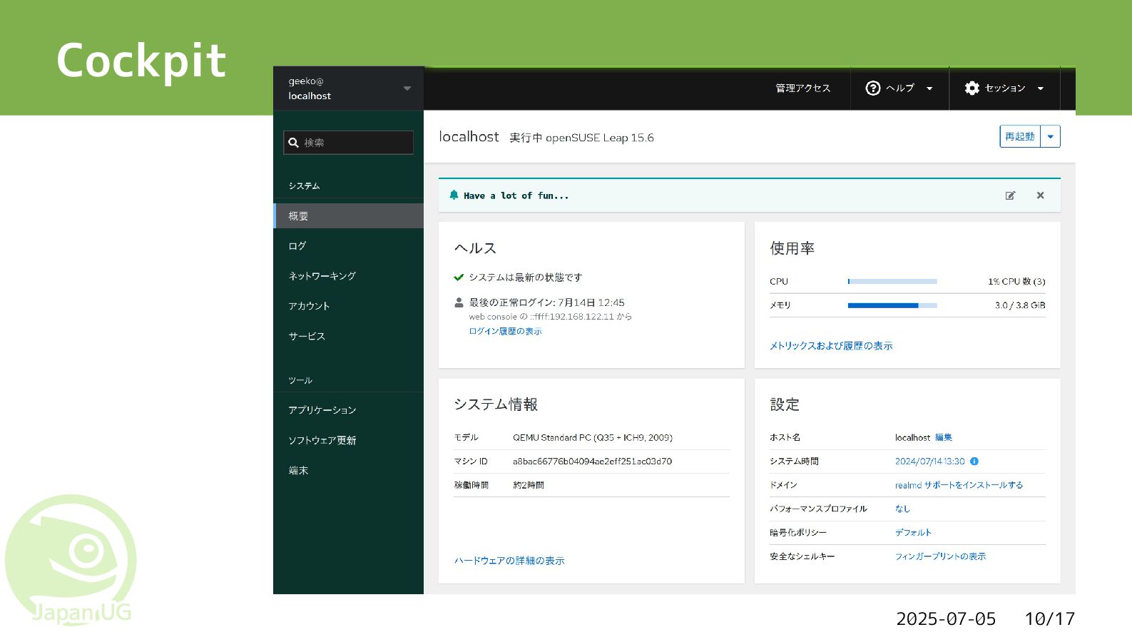Click the 'localhost' page heading

[469, 136]
